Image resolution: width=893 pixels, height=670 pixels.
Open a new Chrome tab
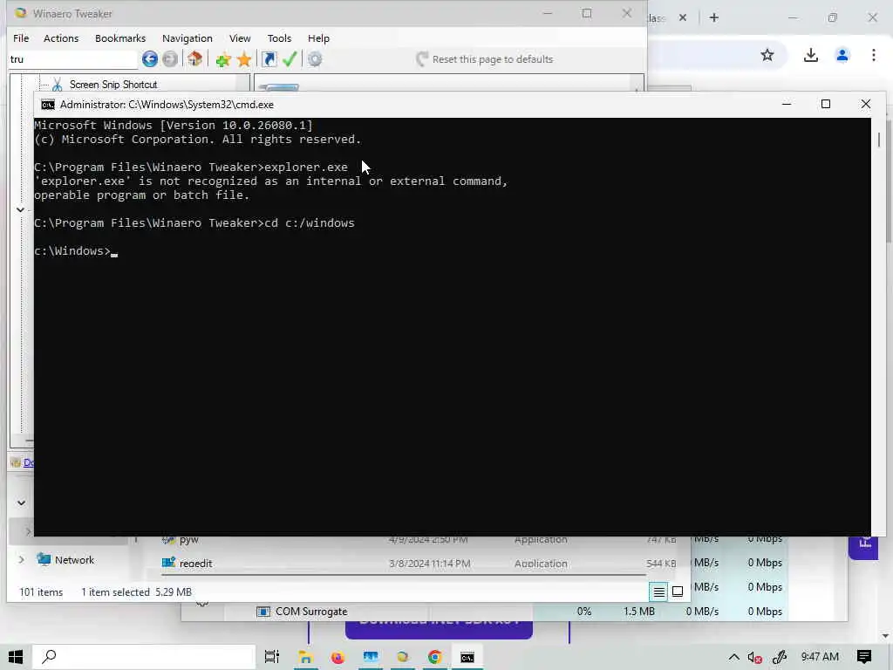pos(714,17)
